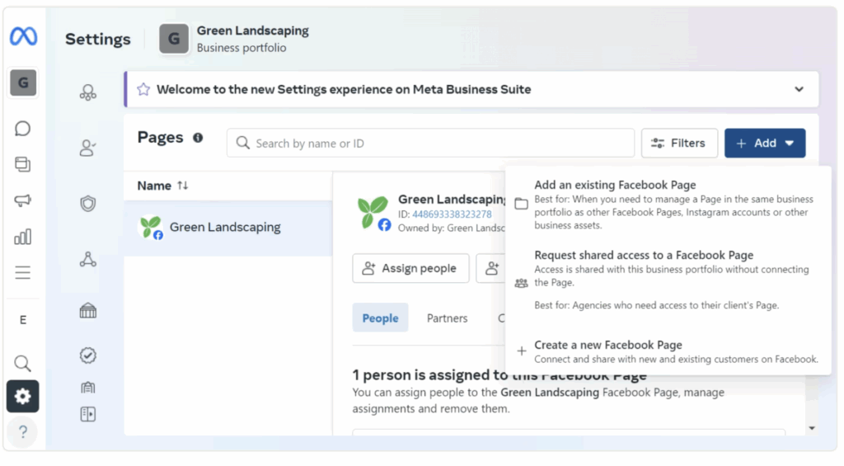Viewport: 844px width, 466px height.
Task: Click the Business portfolio subtitle text
Action: point(241,47)
